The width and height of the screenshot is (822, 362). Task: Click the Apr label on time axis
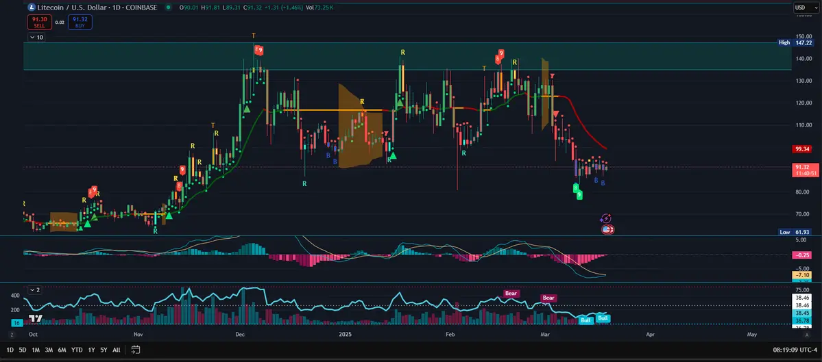(x=651, y=333)
